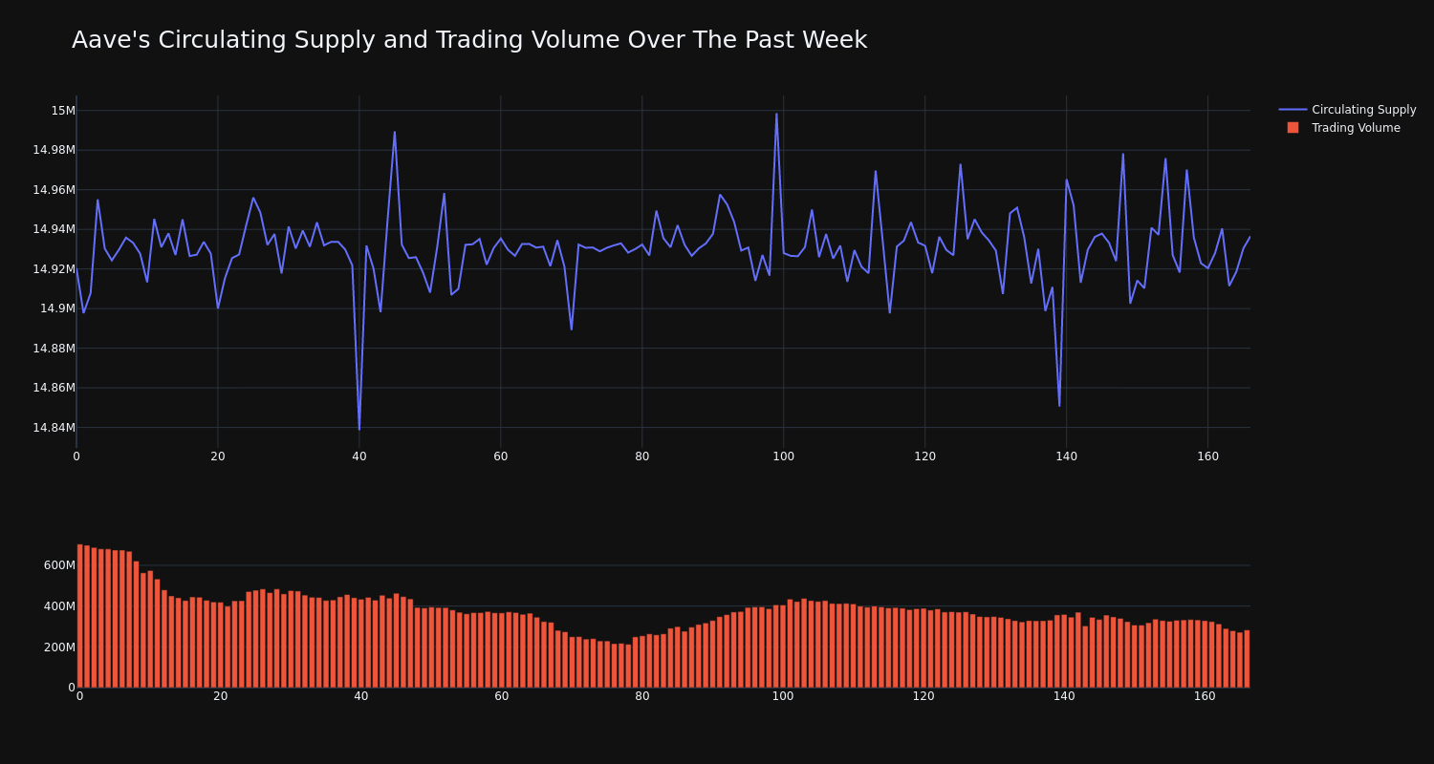Click the supply line dip near x 139
Viewport: 1434px width, 764px height.
click(1059, 405)
